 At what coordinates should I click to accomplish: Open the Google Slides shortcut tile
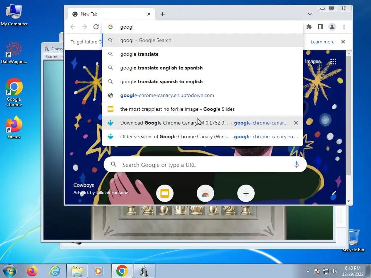165,193
